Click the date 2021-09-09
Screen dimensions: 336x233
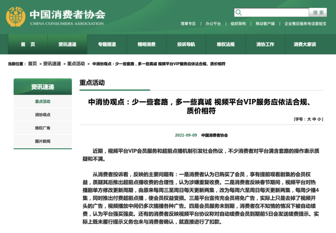(x=186, y=135)
